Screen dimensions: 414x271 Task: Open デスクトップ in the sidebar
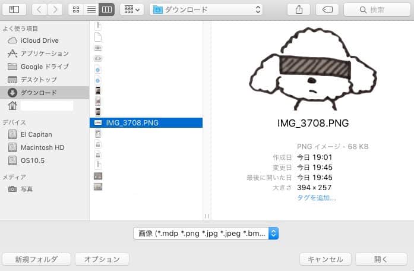coord(45,80)
